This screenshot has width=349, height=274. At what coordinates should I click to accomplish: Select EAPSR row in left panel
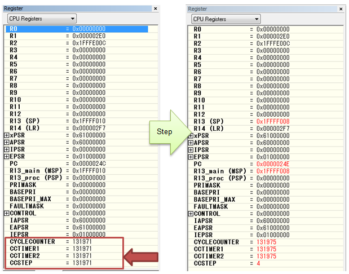(81, 227)
